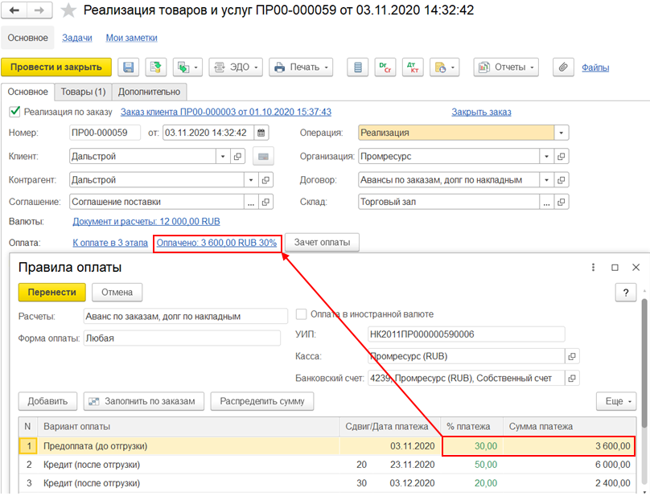Select the percent cell 20,00
Viewport: 650px width, 496px height.
coord(472,484)
